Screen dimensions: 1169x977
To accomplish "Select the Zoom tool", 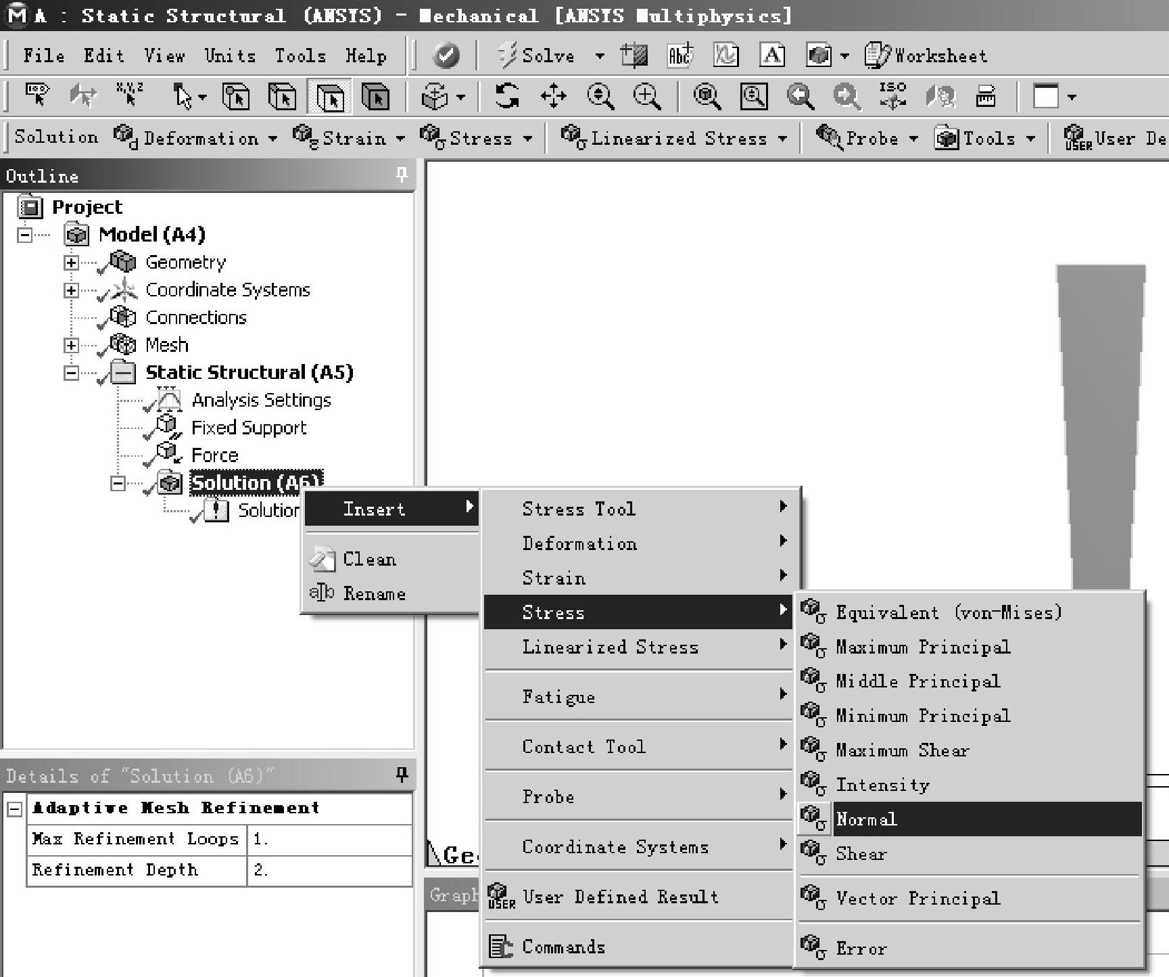I will click(600, 96).
